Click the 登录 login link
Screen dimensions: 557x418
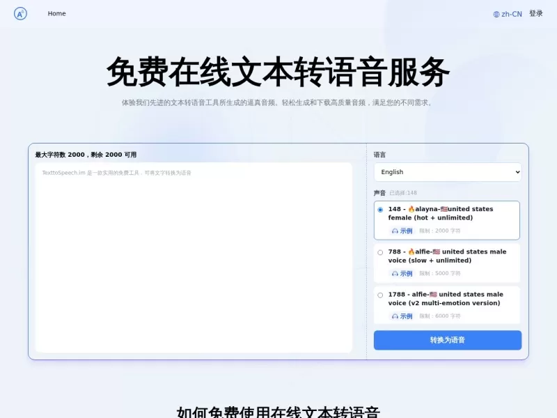click(x=536, y=13)
